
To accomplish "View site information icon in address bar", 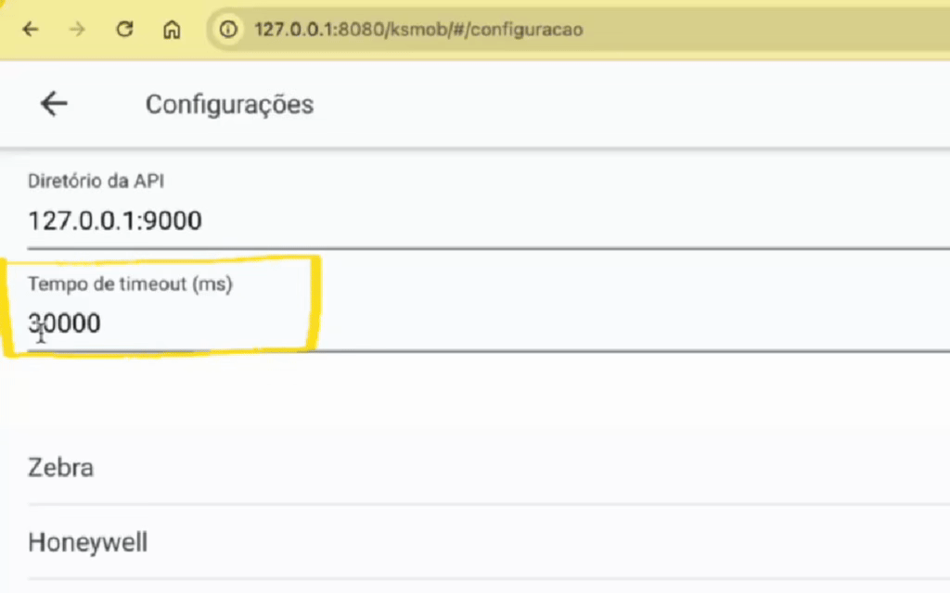I will coord(227,30).
